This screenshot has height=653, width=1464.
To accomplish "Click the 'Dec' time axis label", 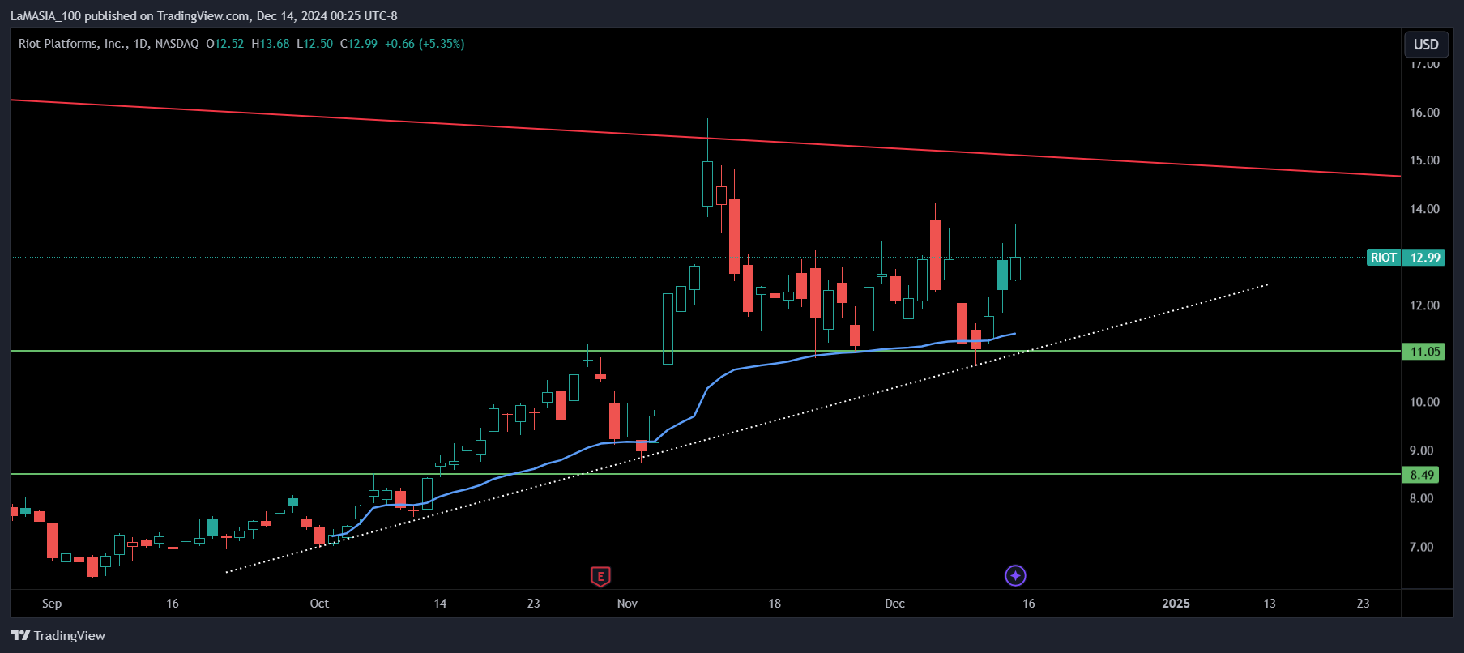I will point(894,604).
